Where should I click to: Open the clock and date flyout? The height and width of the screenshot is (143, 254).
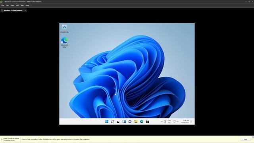pos(185,122)
